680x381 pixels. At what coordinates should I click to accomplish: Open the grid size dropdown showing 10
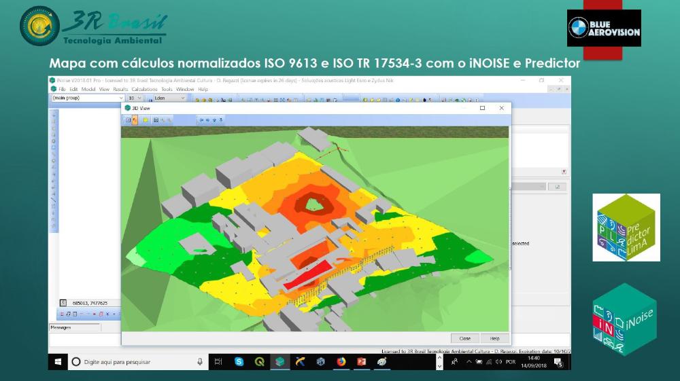(135, 98)
